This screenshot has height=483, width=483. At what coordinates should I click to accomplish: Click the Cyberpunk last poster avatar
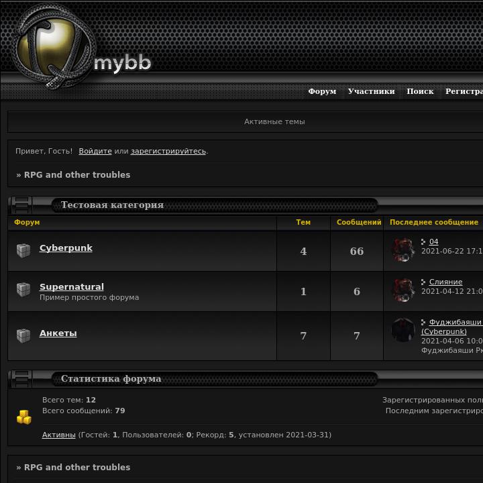pos(403,250)
